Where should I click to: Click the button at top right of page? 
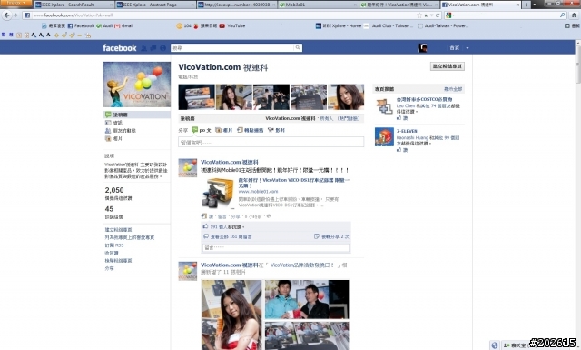[448, 66]
